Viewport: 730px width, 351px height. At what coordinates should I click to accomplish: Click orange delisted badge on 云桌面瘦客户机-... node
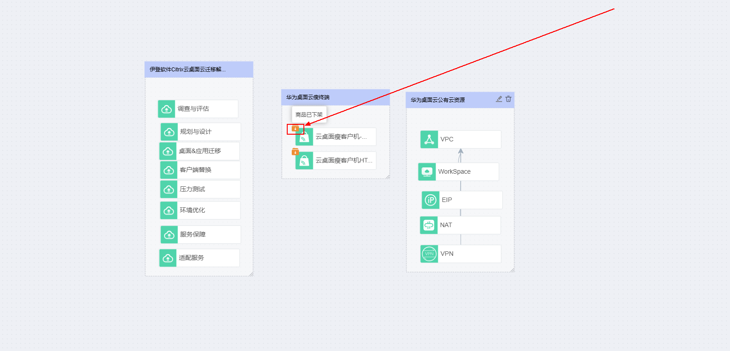click(295, 129)
